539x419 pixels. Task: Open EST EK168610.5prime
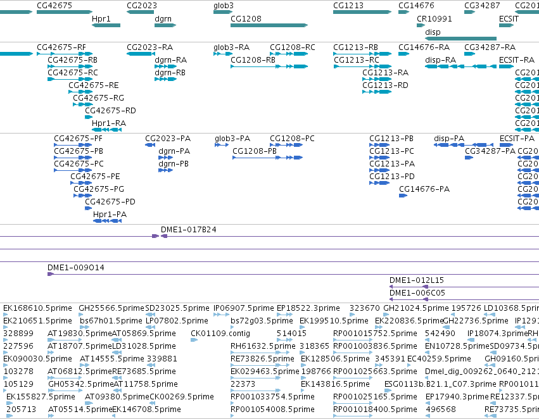pyautogui.click(x=37, y=308)
